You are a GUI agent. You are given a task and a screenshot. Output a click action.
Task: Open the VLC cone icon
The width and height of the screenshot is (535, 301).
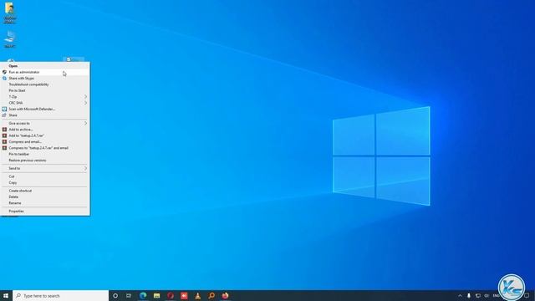[x=197, y=295]
